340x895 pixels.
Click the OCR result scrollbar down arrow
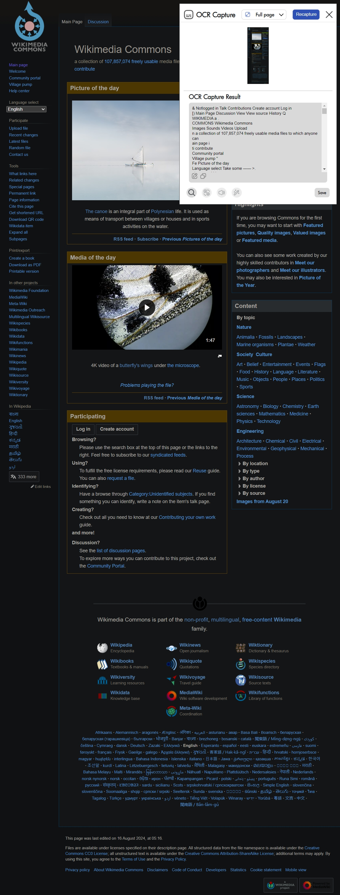[x=325, y=169]
